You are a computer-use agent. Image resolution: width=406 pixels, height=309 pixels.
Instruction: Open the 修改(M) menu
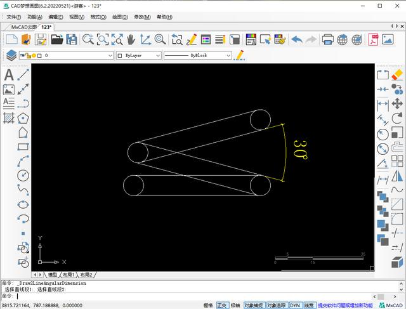[142, 17]
